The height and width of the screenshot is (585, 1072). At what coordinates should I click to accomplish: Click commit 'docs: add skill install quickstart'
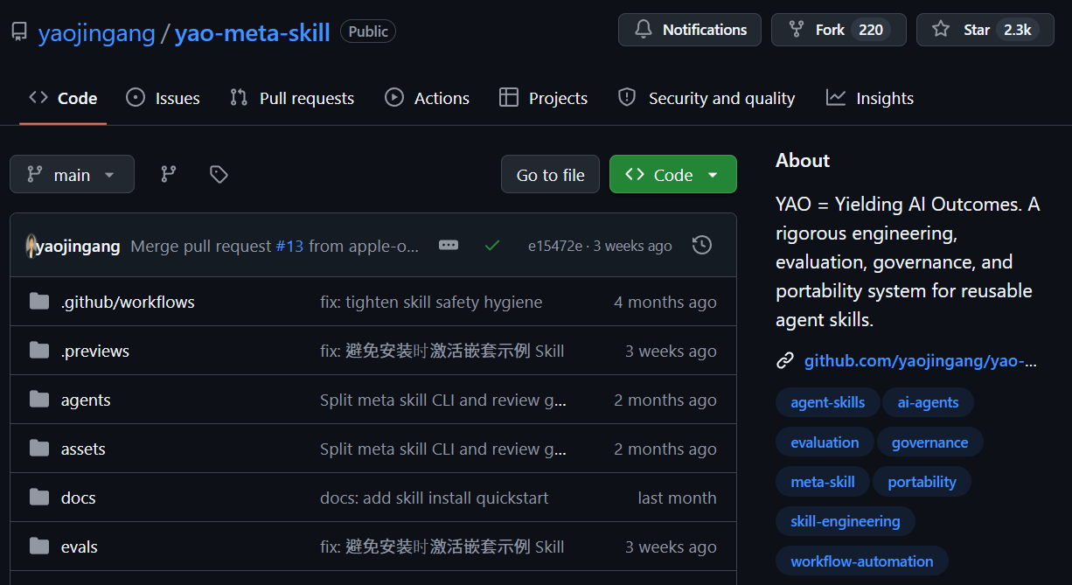coord(435,498)
